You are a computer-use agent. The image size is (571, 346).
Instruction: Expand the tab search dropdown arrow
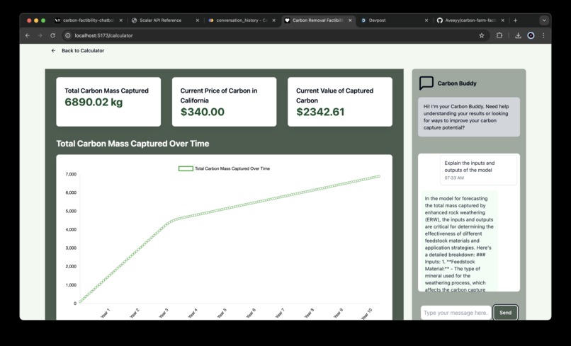click(x=544, y=21)
